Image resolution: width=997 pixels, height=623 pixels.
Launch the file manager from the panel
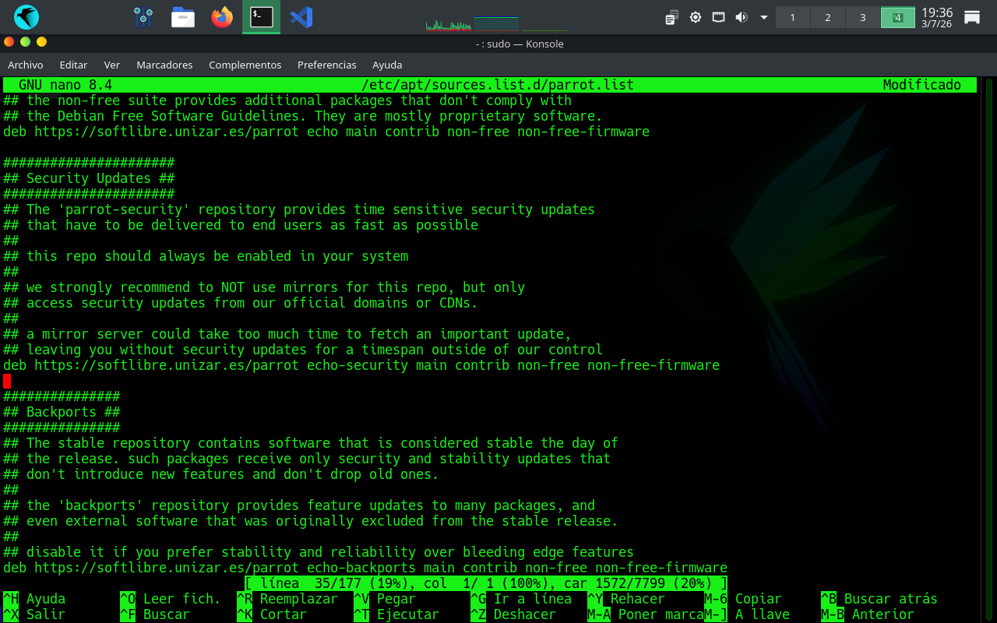pos(183,16)
